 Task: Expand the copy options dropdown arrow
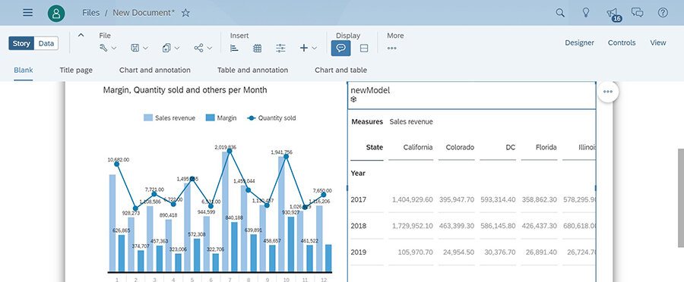pyautogui.click(x=176, y=49)
